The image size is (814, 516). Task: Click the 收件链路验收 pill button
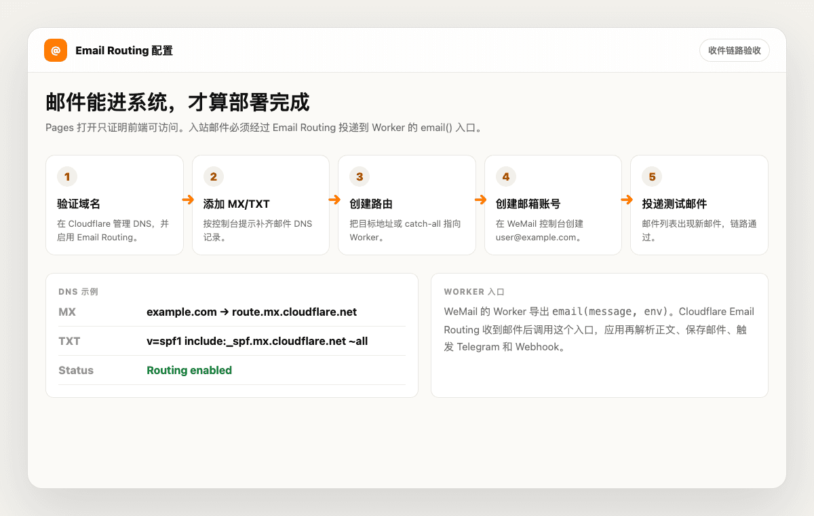735,50
